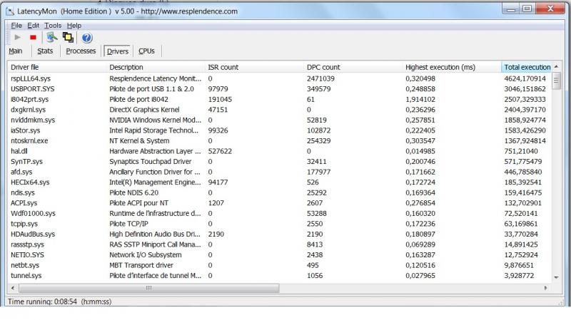Open the Help menu
Screen dimensions: 571x320
(x=74, y=26)
